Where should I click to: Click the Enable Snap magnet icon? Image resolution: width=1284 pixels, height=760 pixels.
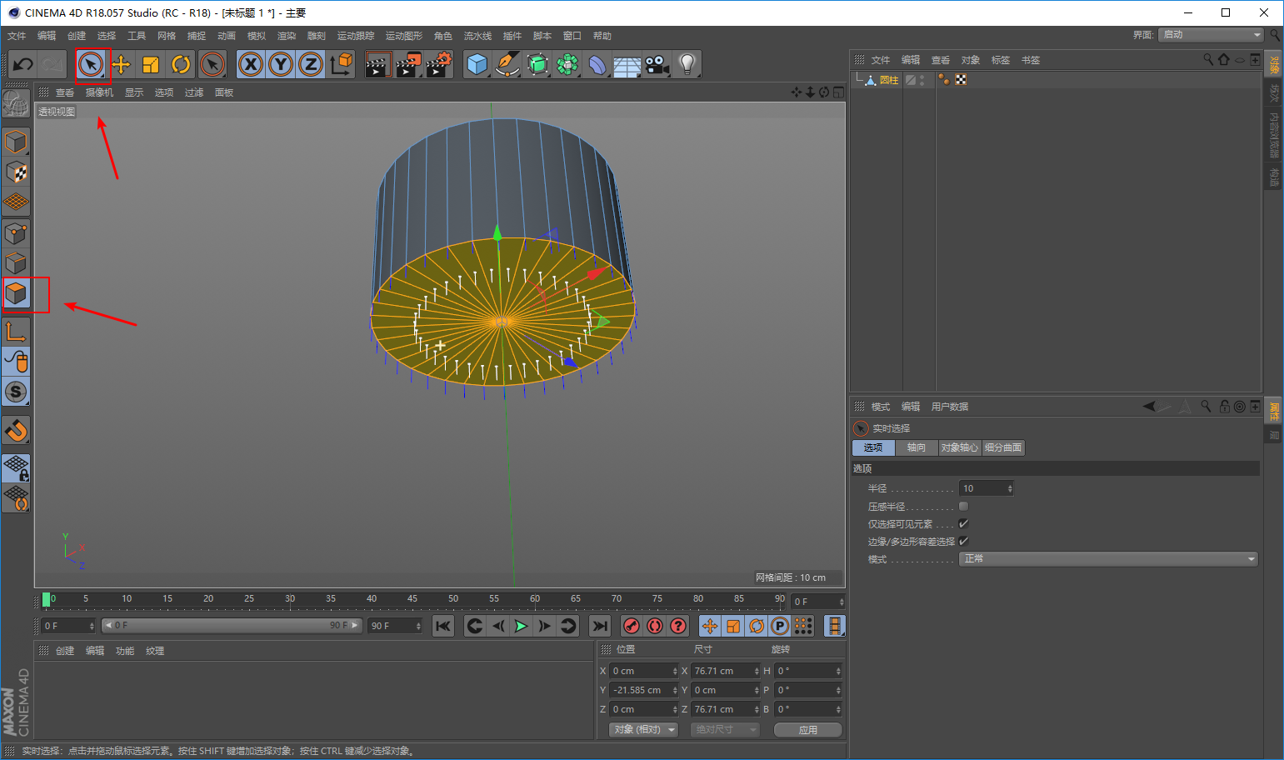(x=16, y=430)
